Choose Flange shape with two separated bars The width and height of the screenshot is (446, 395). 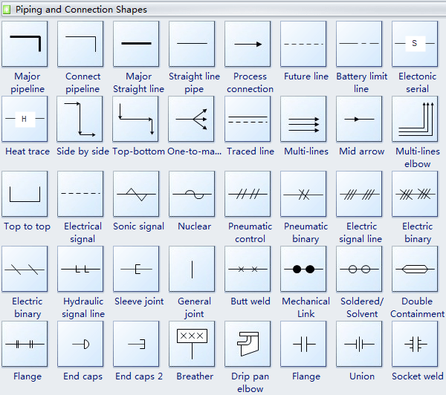pos(303,344)
